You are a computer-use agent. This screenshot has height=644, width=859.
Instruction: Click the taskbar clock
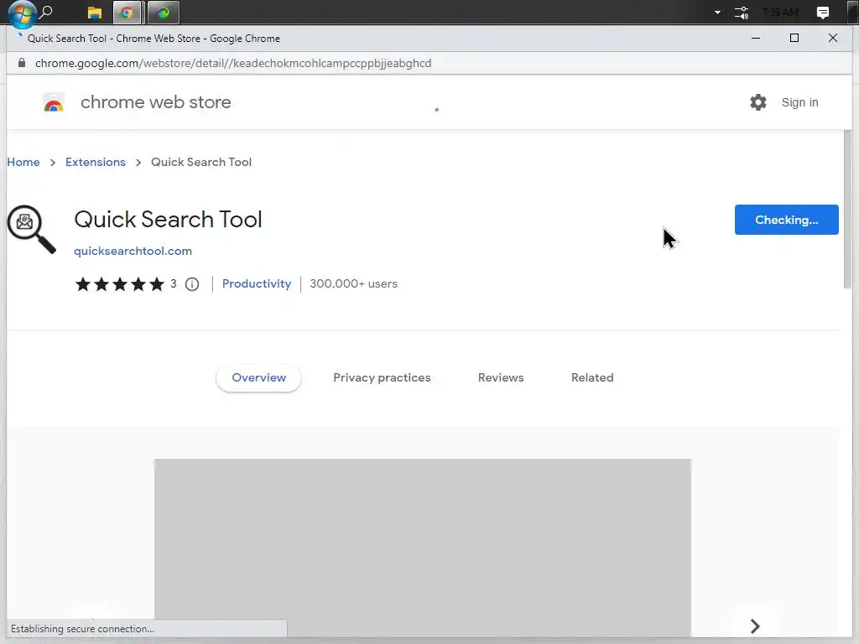point(780,13)
